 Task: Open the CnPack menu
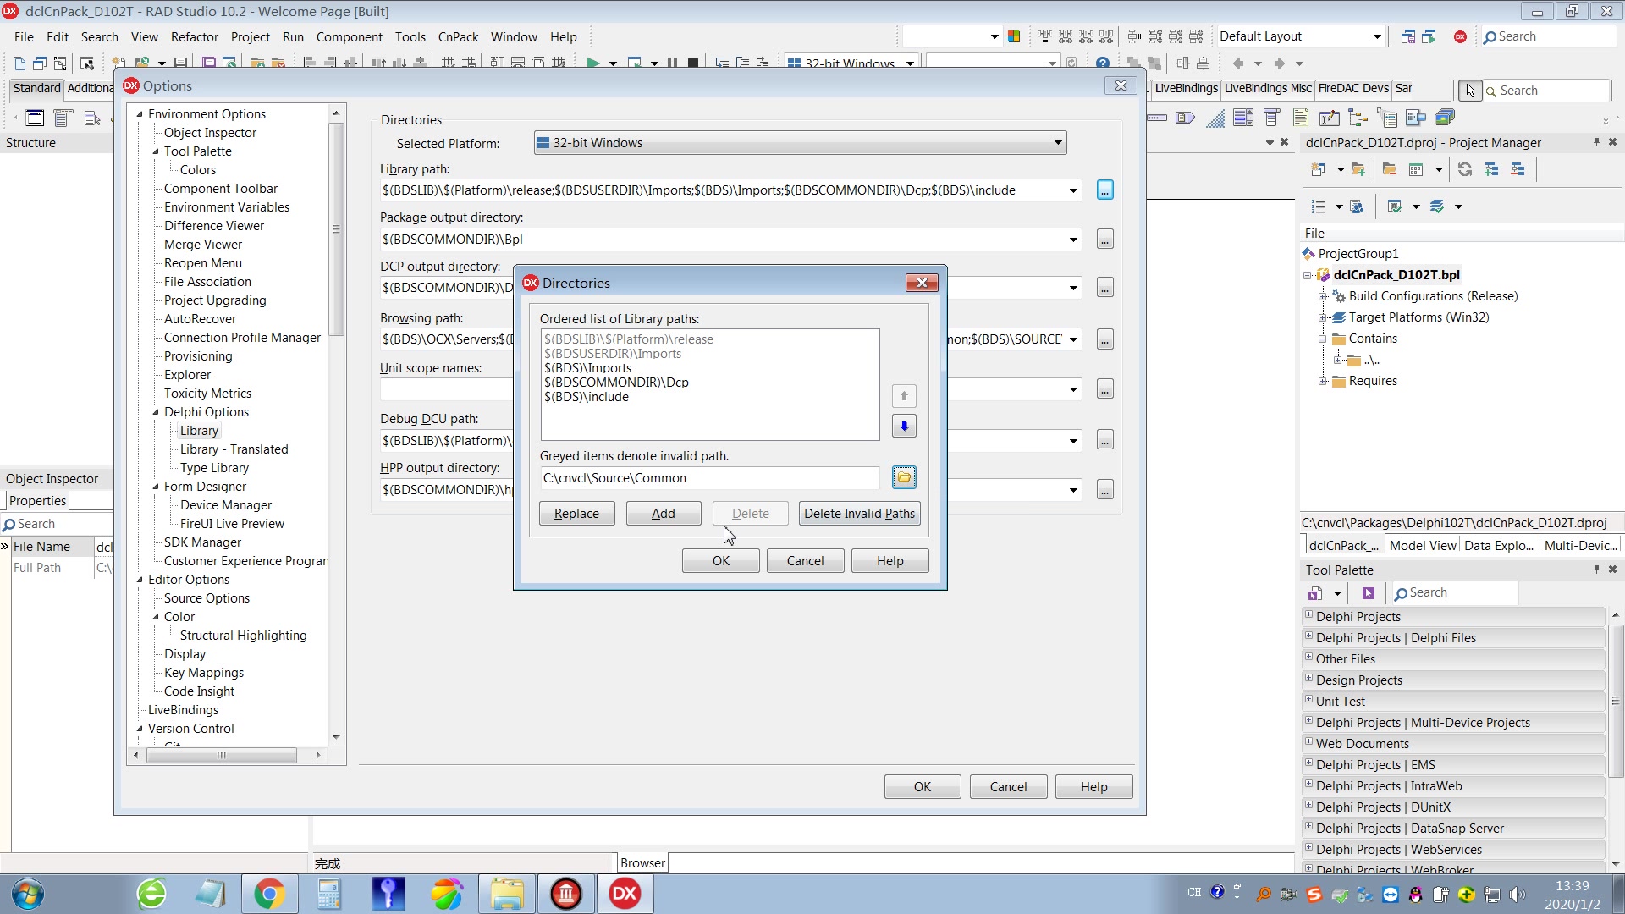(x=457, y=37)
